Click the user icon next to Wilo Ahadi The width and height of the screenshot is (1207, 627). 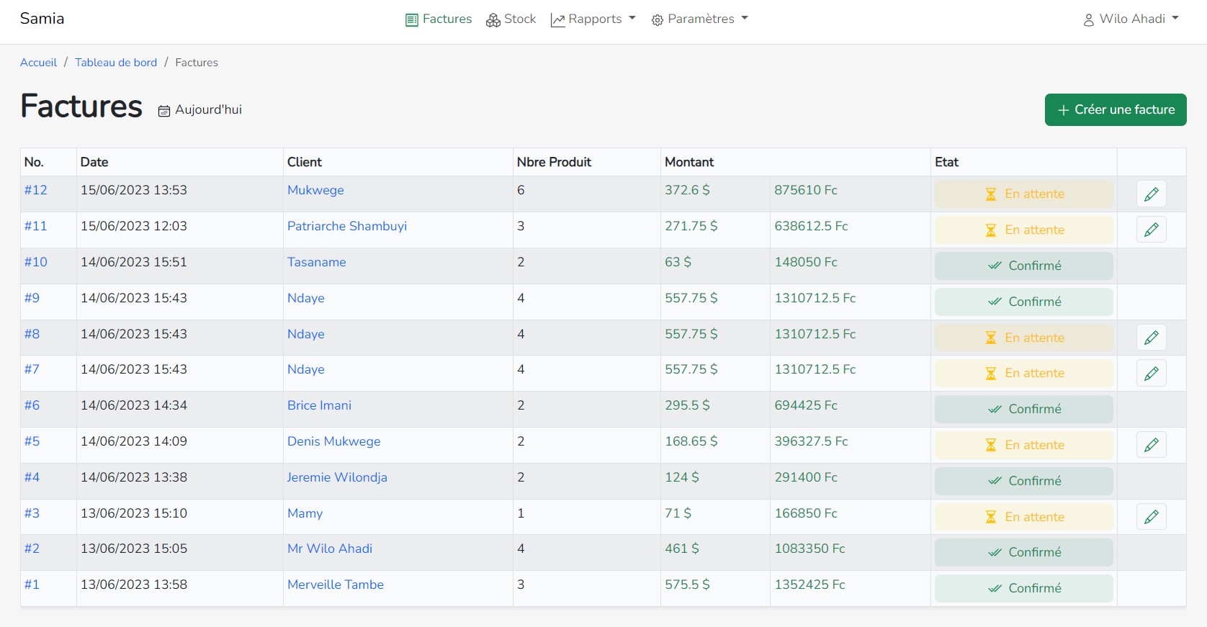pos(1088,20)
